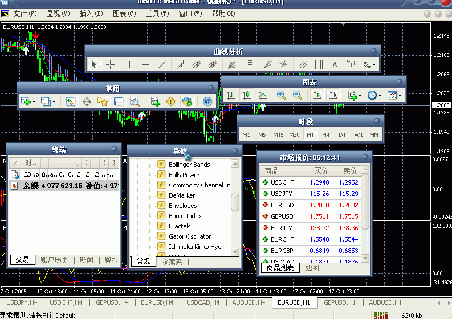Choose the Fibonacci fan tool
The image size is (452, 319).
(268, 64)
